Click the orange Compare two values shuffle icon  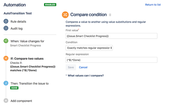click(6, 58)
